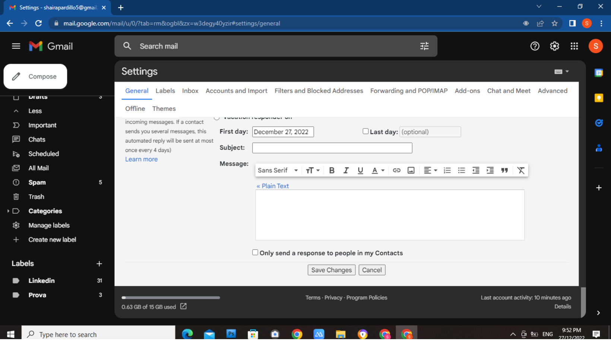Click into the Search mail box

(x=276, y=46)
